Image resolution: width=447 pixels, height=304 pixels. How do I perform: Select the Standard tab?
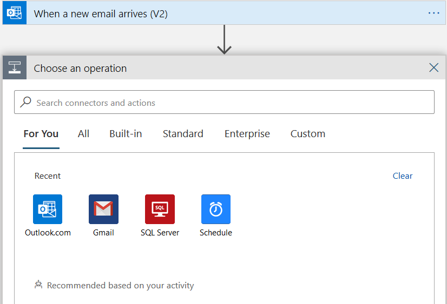tap(183, 134)
